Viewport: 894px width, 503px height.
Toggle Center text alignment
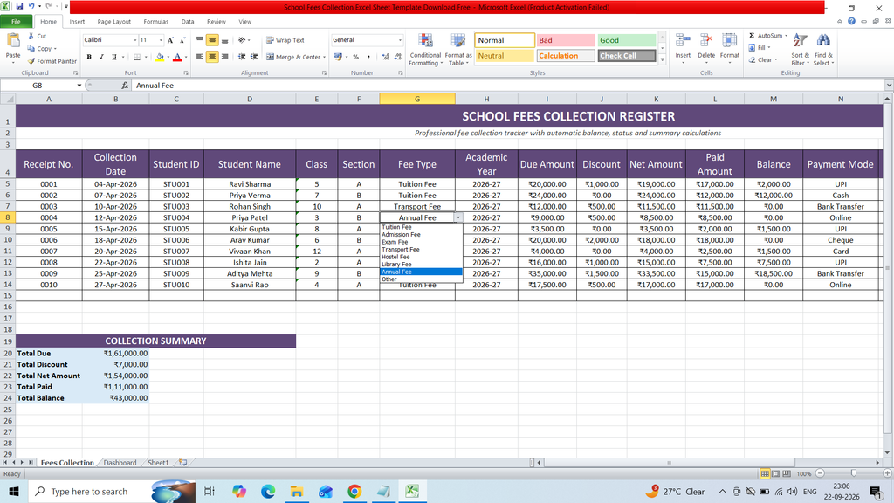(x=212, y=57)
